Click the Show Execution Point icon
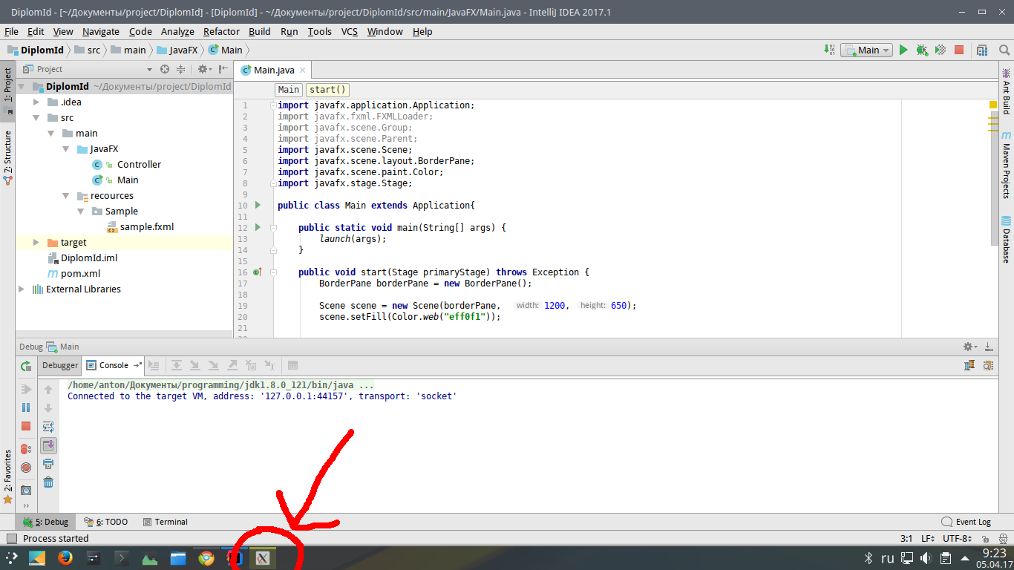The image size is (1014, 570). pos(154,365)
